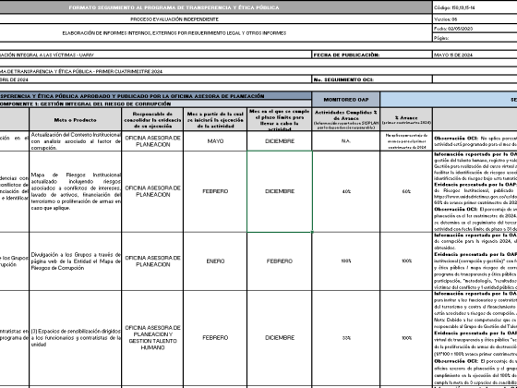Image resolution: width=517 pixels, height=388 pixels.
Task: Select the 'MAYO 15 DE 2024' cell
Action: 475,55
